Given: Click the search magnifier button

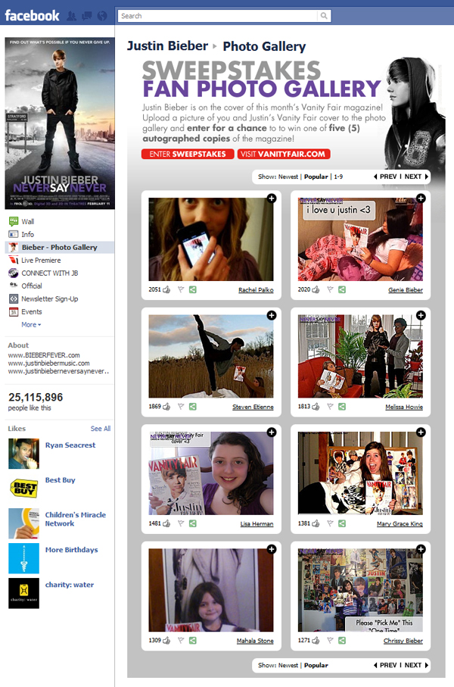Looking at the screenshot, I should 324,16.
